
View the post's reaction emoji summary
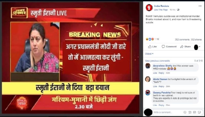(x=150, y=39)
